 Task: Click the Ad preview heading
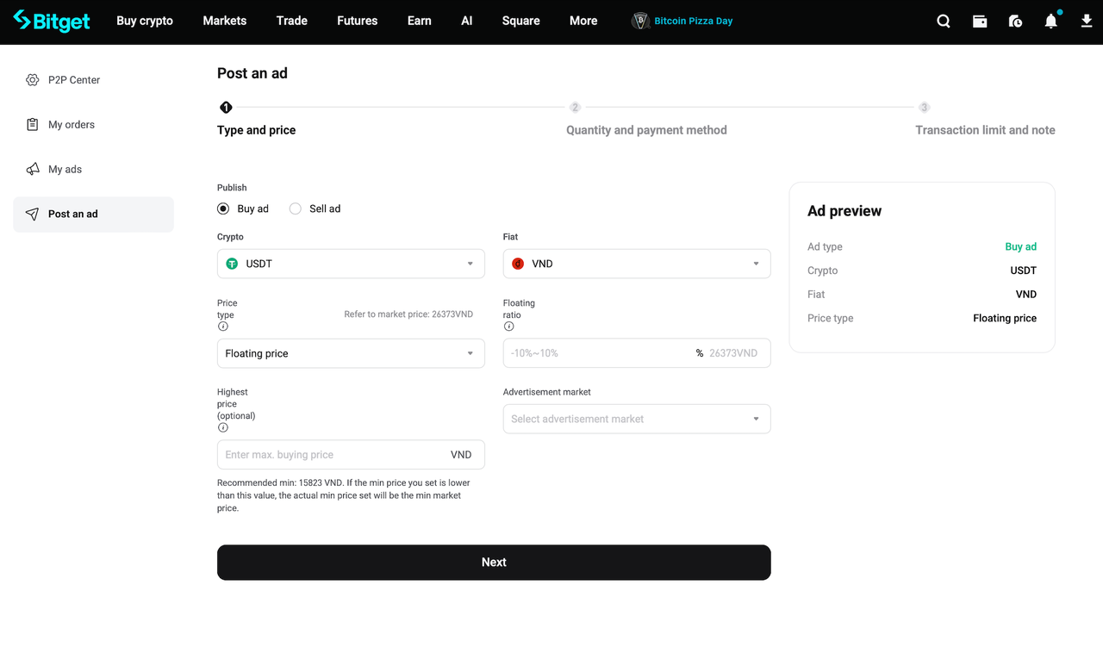click(844, 211)
